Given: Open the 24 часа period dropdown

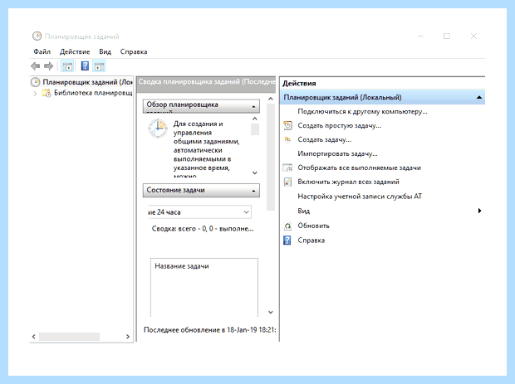Looking at the screenshot, I should pyautogui.click(x=246, y=212).
